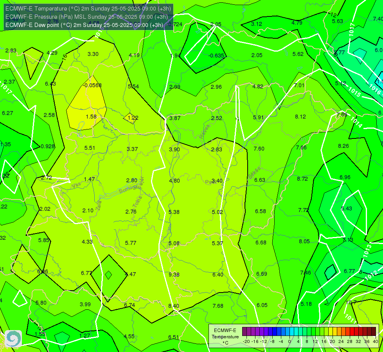Click the dark red 40 legend swatch
383x352 pixels.
(x=374, y=332)
